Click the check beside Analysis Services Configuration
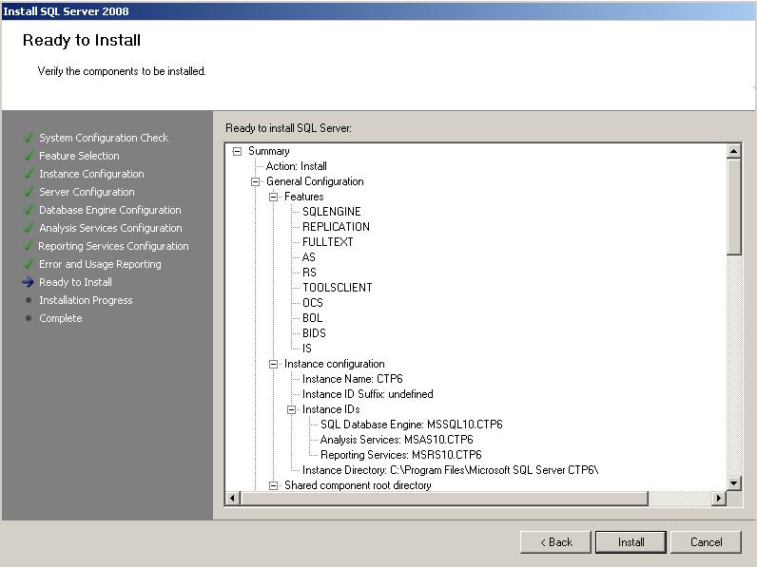Image resolution: width=757 pixels, height=567 pixels. (x=29, y=228)
